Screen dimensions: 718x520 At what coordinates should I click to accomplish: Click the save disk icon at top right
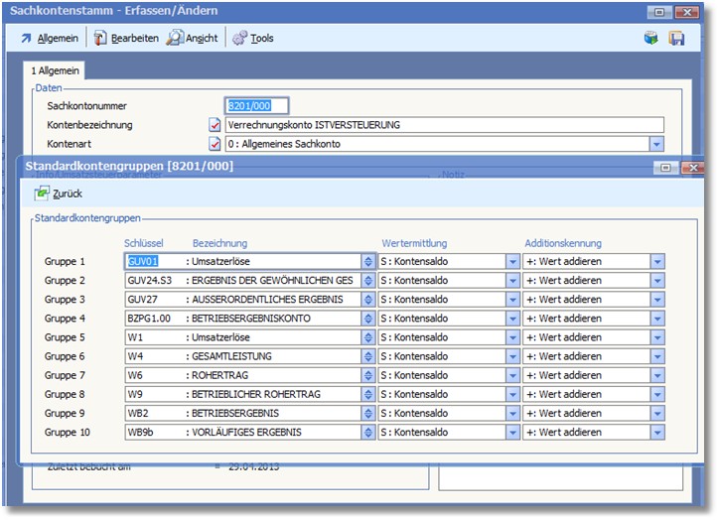676,38
